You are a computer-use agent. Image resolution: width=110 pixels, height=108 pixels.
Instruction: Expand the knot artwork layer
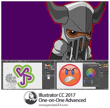[47, 76]
